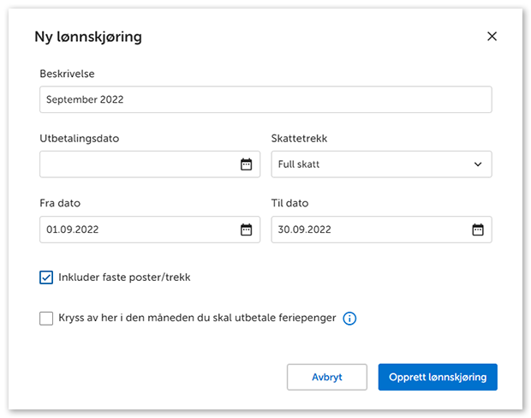Open the Fra dato calendar picker

pos(246,230)
